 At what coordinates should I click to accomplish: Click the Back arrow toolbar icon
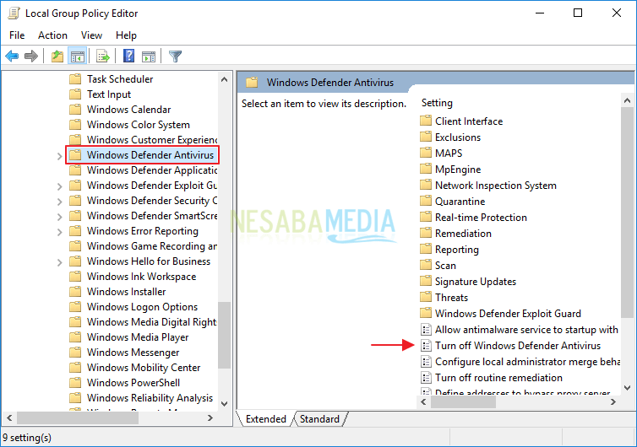12,57
